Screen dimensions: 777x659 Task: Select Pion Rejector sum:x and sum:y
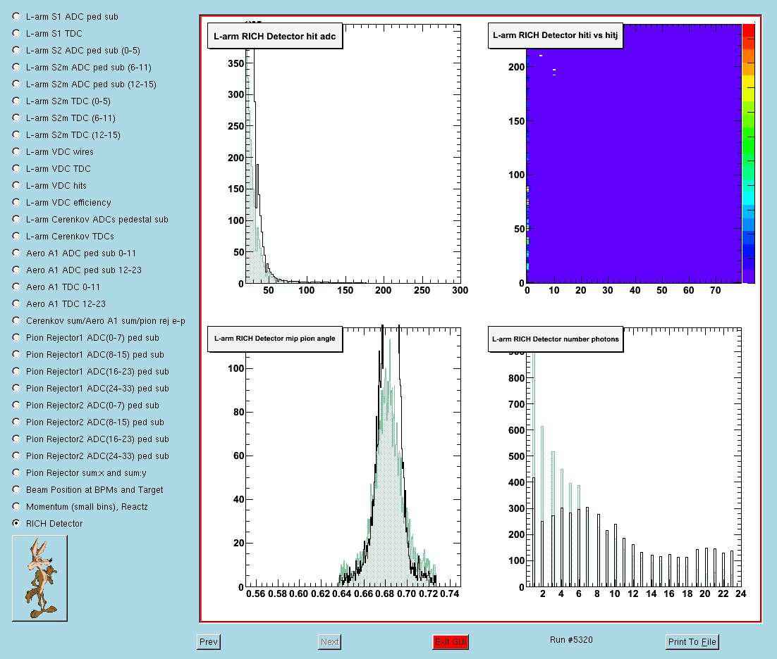[16, 472]
